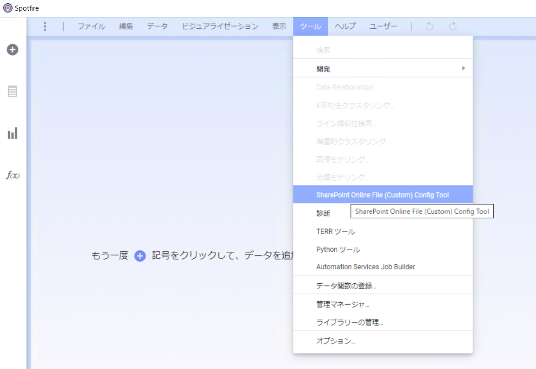The width and height of the screenshot is (536, 369).
Task: Click the disabled 階層的クラスタリング... entry
Action: pos(383,141)
